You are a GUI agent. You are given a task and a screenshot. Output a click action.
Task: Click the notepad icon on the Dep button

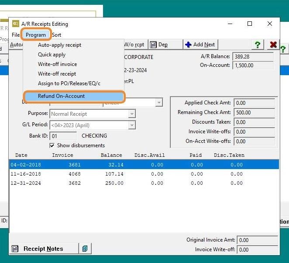coord(153,45)
